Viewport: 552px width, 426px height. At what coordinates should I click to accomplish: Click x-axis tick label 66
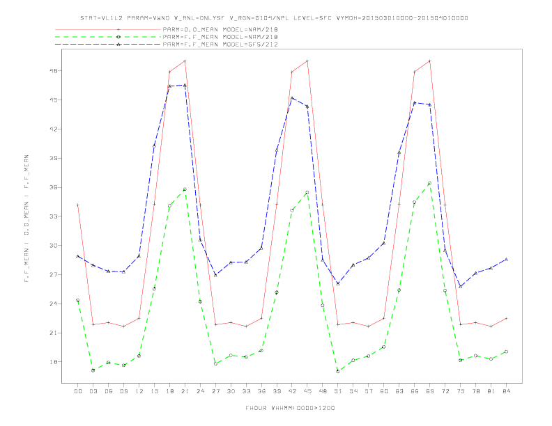[x=415, y=391]
